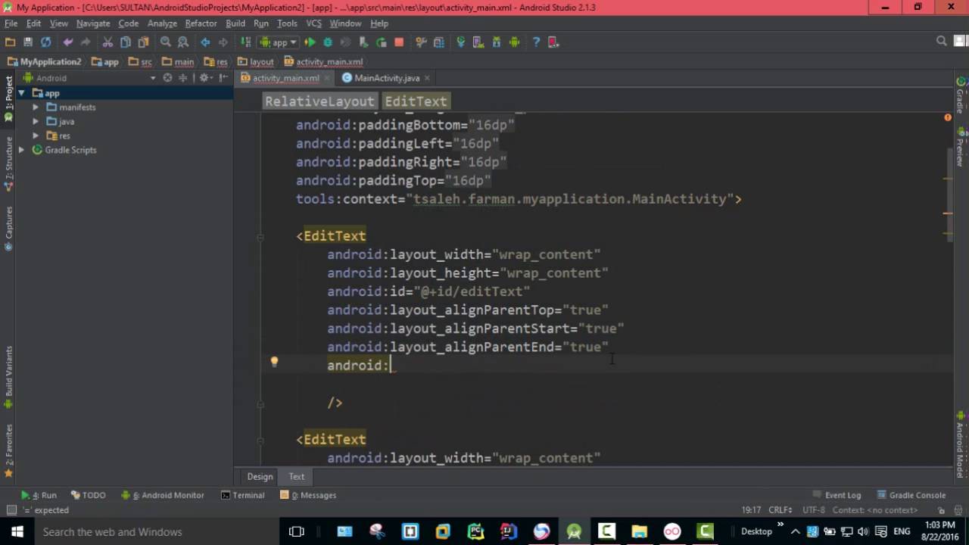Click the Windows Start button
Image resolution: width=969 pixels, height=545 pixels.
click(x=17, y=531)
